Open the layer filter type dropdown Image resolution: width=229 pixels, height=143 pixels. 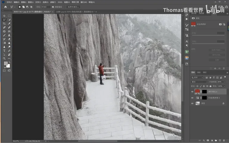197,77
